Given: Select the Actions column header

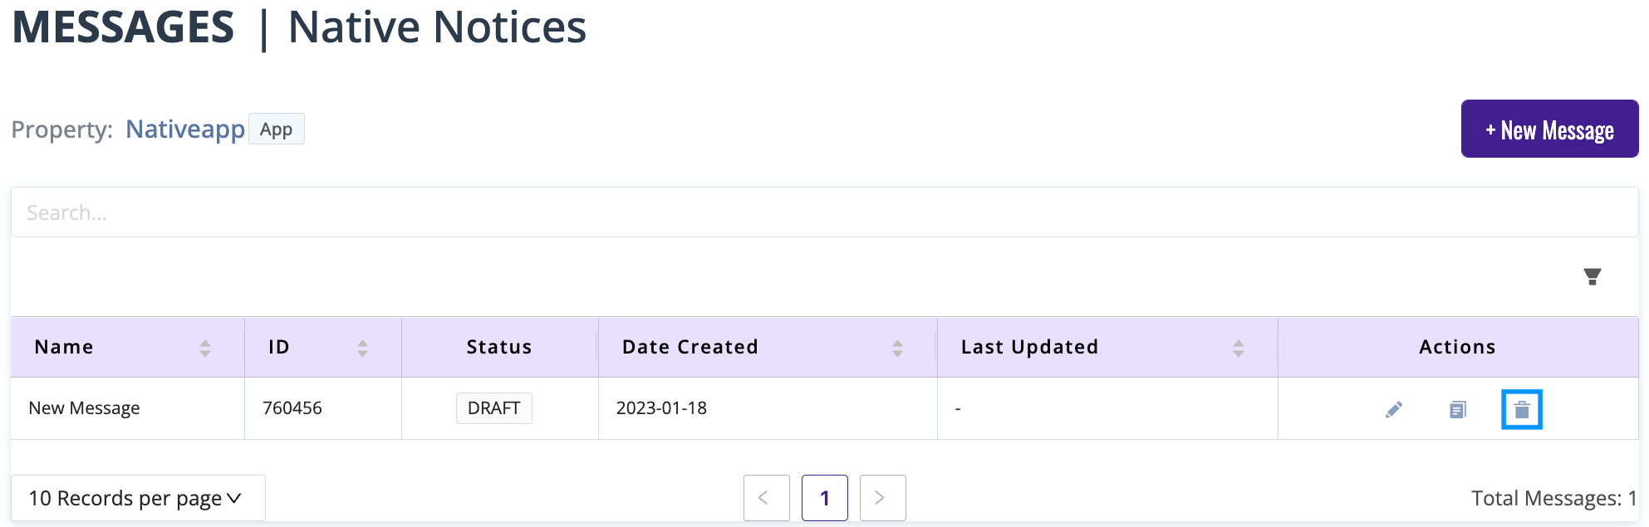Looking at the screenshot, I should tap(1456, 347).
